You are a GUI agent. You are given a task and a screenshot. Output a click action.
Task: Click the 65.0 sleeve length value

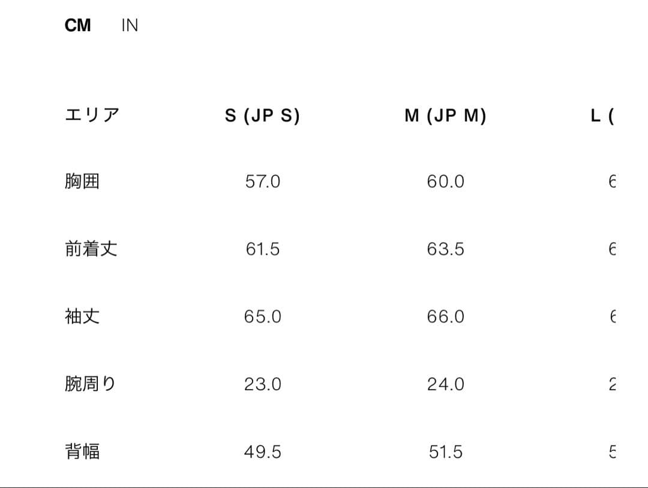click(262, 317)
